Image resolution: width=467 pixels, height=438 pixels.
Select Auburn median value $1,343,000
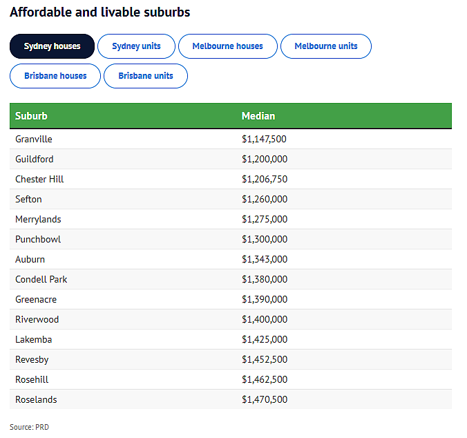tap(265, 259)
